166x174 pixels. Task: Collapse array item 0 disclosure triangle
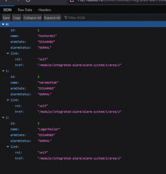[3, 24]
